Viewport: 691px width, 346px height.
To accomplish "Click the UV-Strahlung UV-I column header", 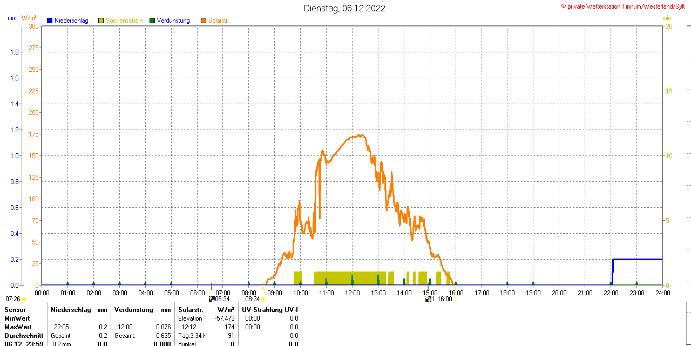I will (270, 310).
